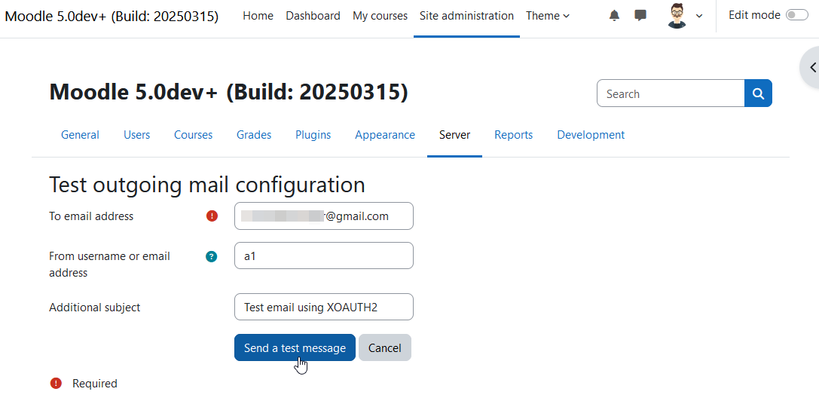Click the large Moodle 5.0dev+ page heading
Screen dimensions: 819x404
pos(229,93)
